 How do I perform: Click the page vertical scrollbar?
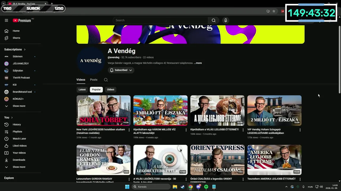point(339,60)
